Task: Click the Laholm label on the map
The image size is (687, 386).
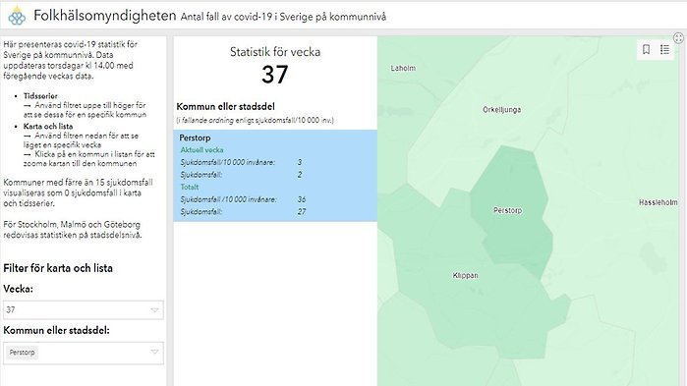Action: tap(403, 69)
